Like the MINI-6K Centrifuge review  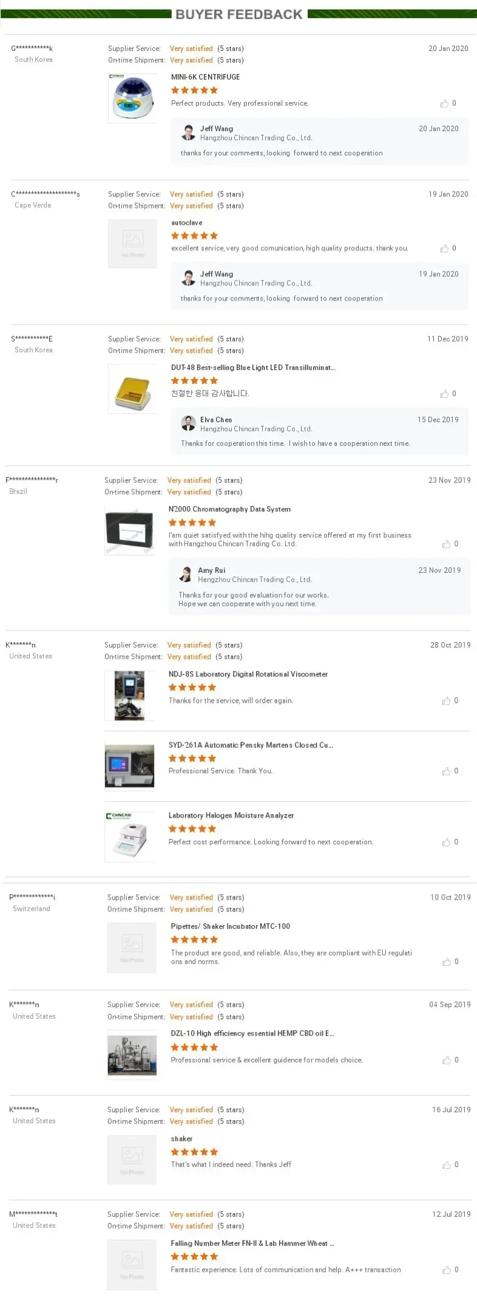[x=445, y=103]
